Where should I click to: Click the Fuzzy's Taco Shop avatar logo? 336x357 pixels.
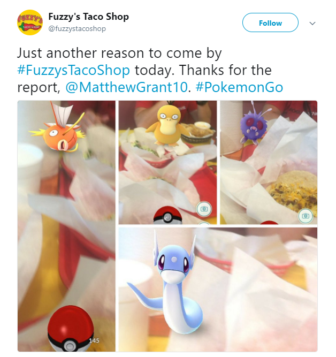(30, 22)
